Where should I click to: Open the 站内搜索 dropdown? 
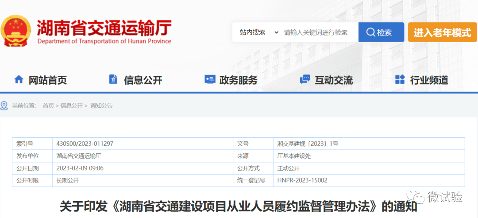click(x=259, y=32)
